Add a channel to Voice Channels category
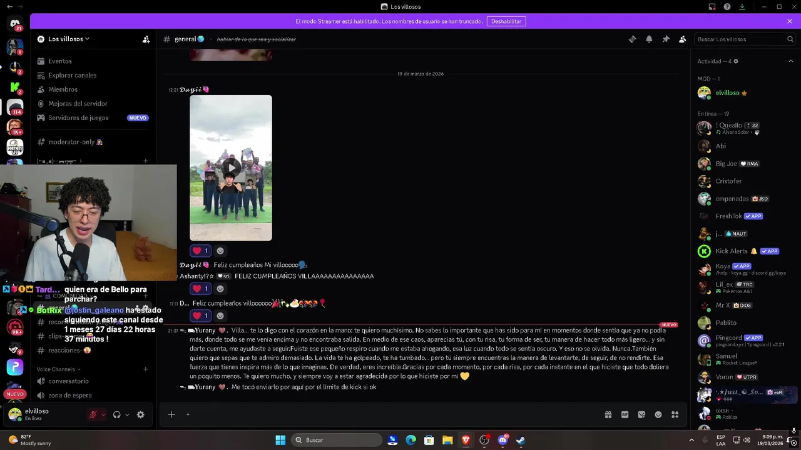The image size is (801, 450). [x=146, y=369]
